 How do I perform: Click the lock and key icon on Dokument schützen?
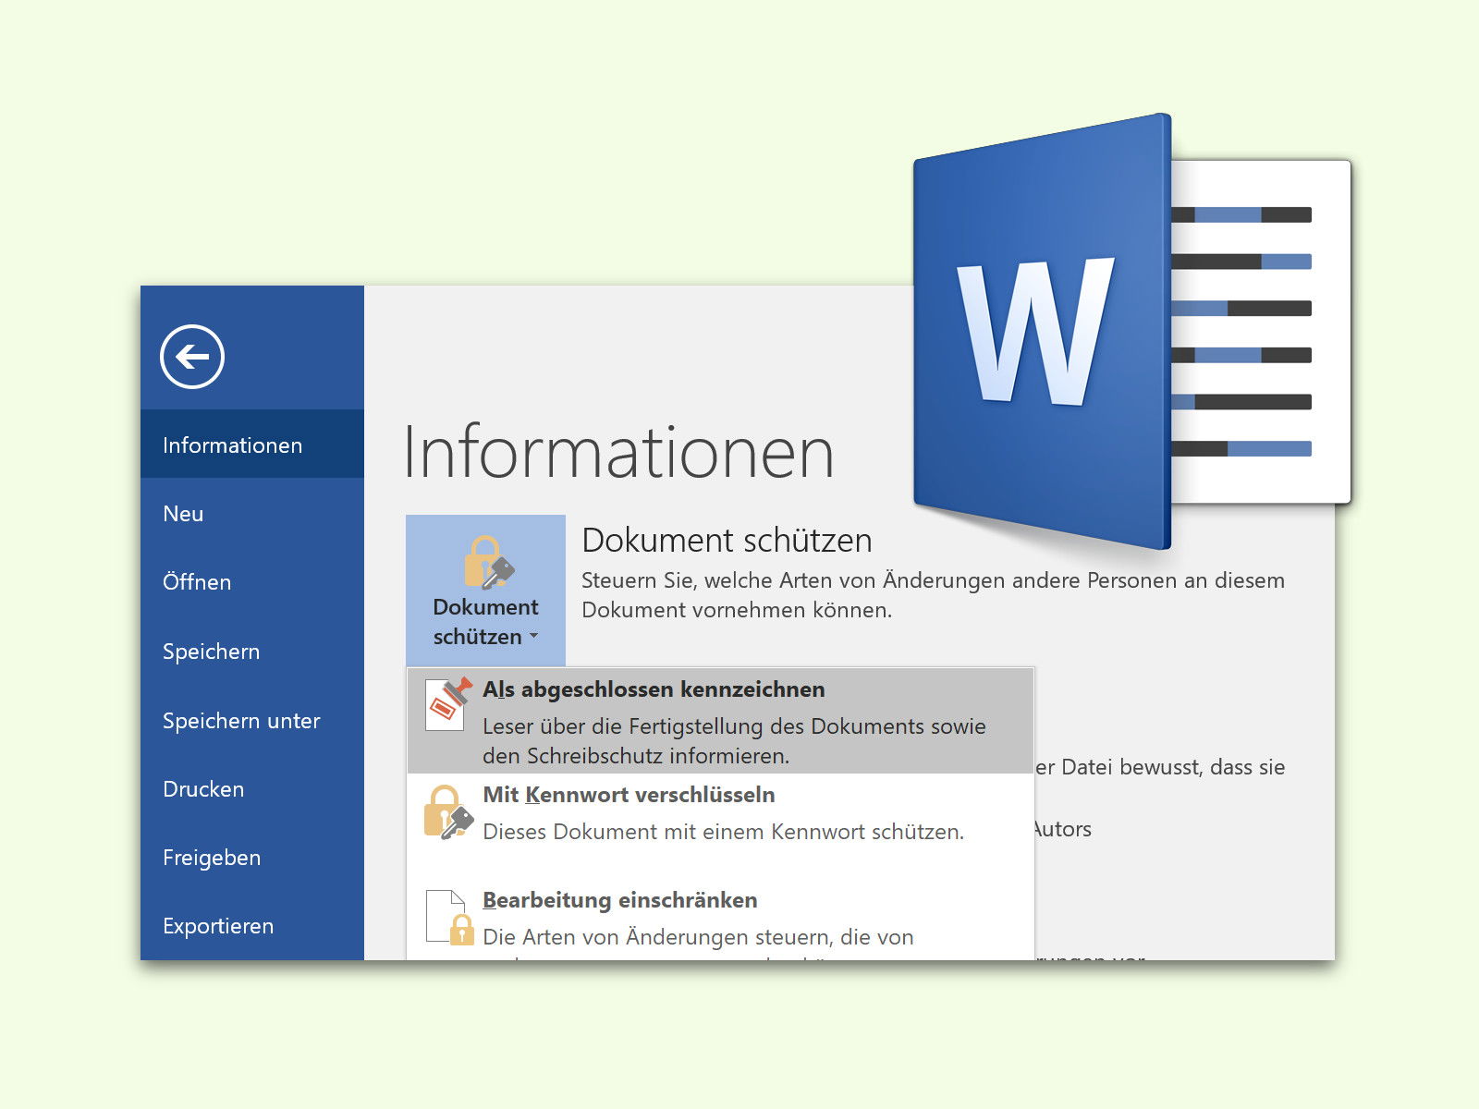pyautogui.click(x=488, y=562)
